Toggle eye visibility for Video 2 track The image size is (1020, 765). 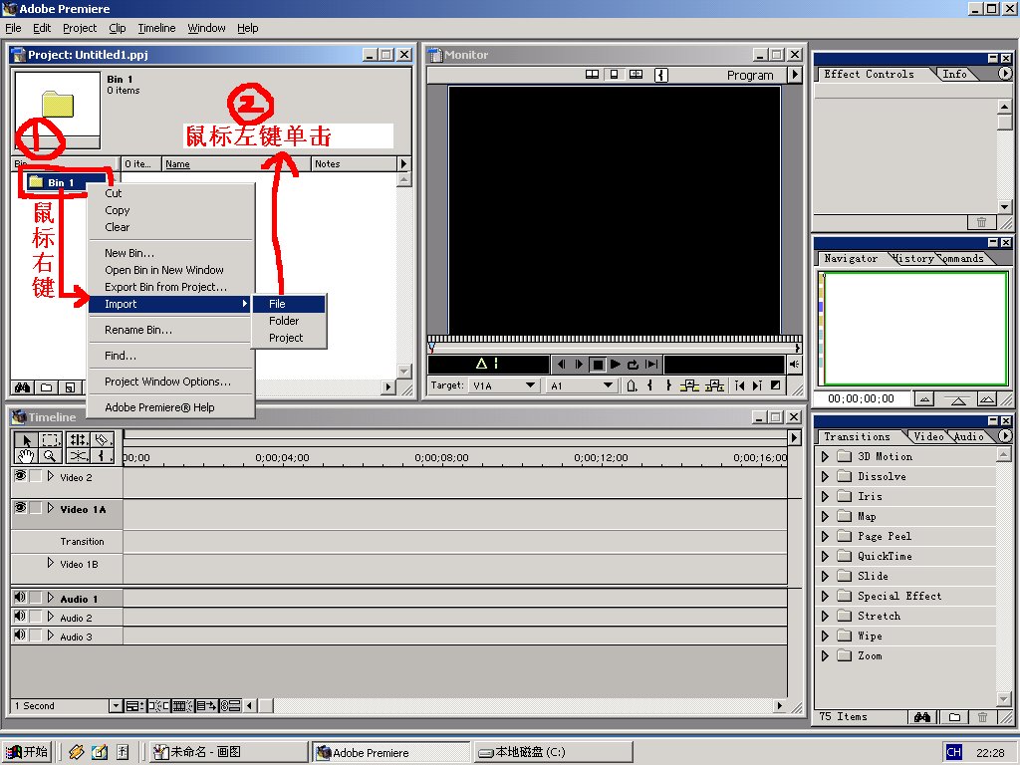pyautogui.click(x=20, y=476)
